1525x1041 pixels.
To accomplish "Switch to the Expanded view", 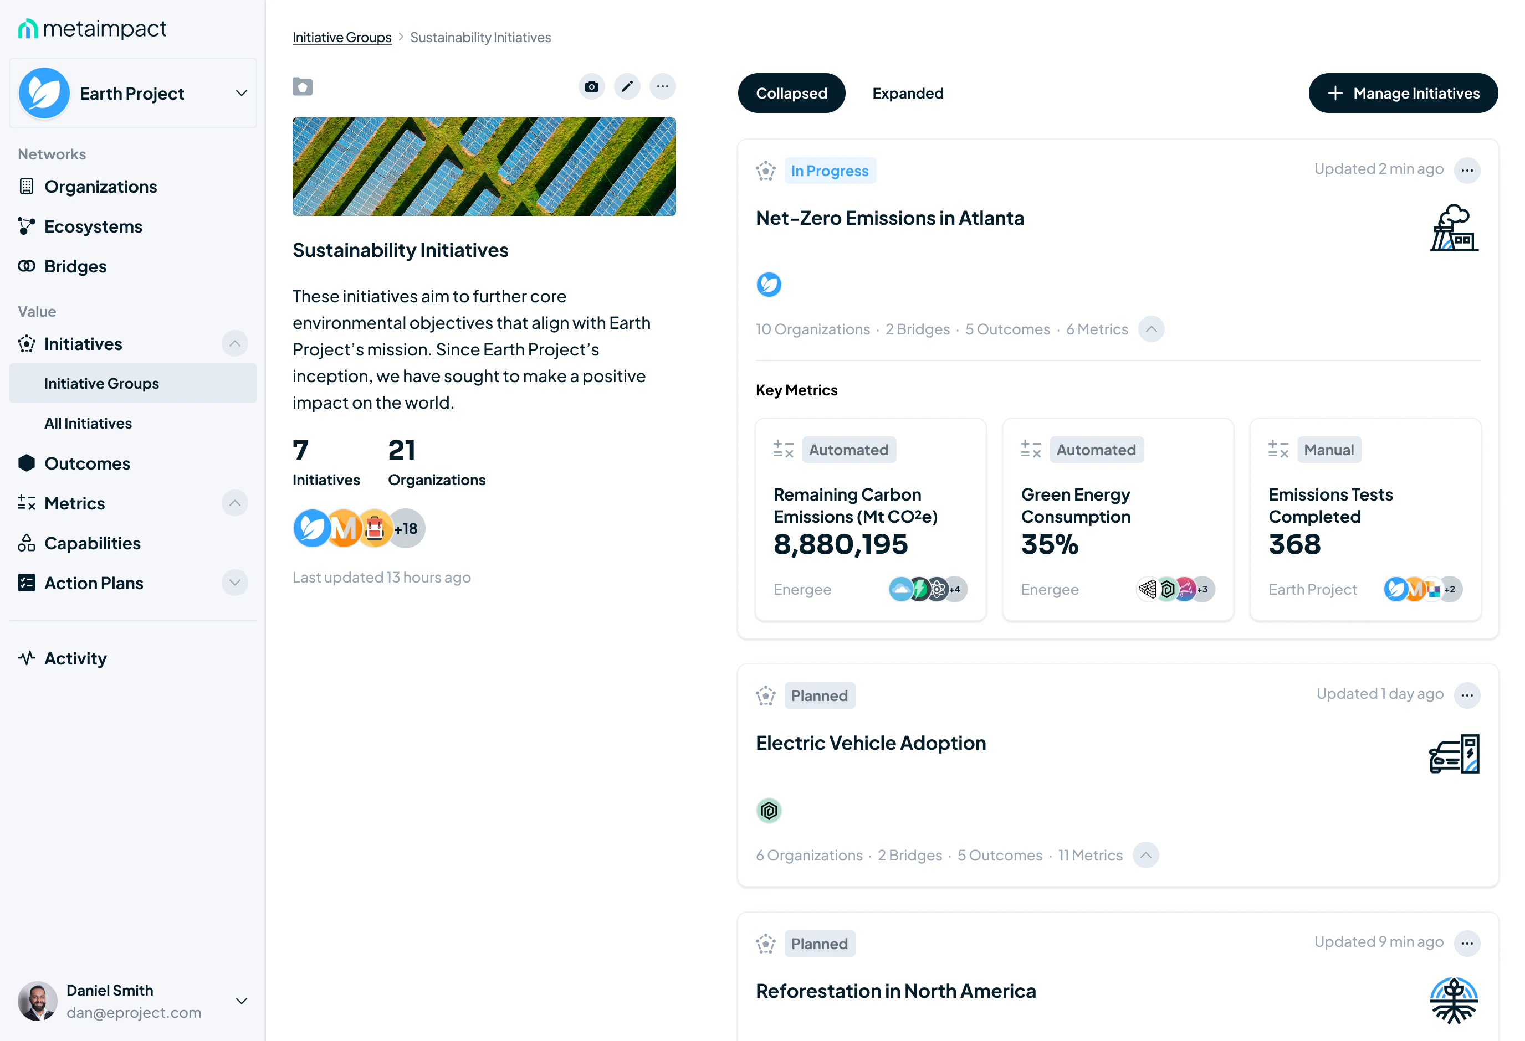I will 908,93.
